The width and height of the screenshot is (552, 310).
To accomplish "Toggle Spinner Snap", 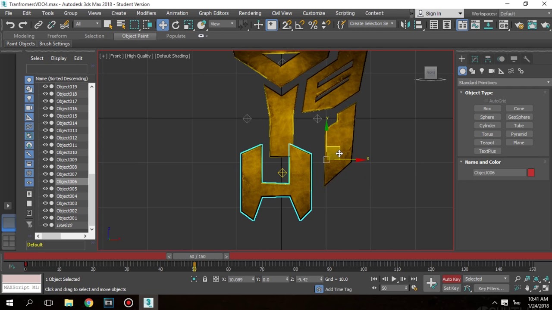I will [326, 25].
